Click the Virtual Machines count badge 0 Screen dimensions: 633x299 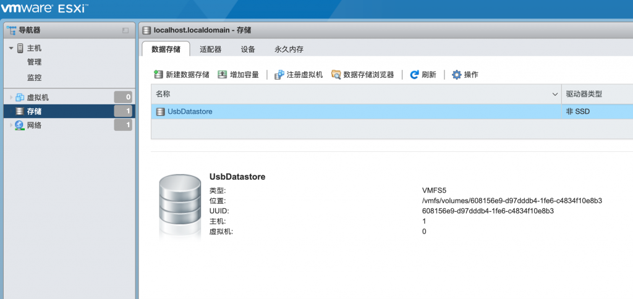pyautogui.click(x=123, y=97)
